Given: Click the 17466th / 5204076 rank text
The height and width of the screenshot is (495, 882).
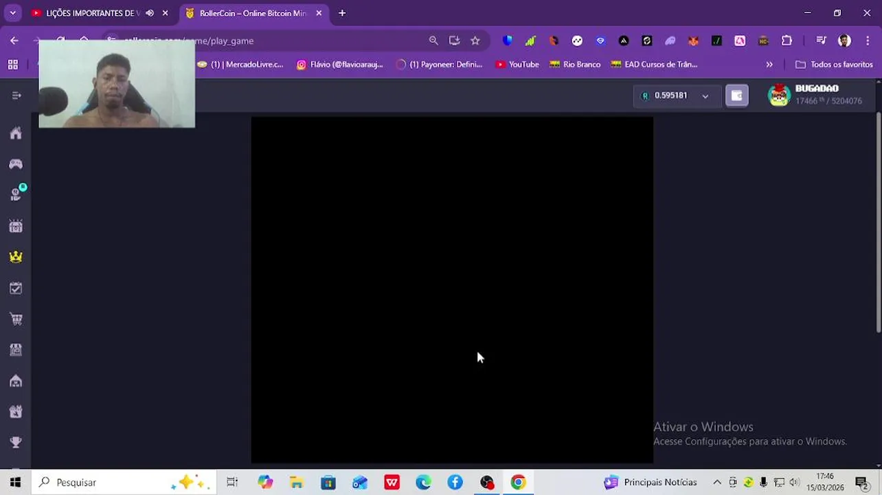Looking at the screenshot, I should (x=828, y=101).
